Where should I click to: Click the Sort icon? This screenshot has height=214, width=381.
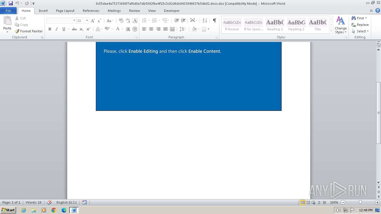(204, 21)
